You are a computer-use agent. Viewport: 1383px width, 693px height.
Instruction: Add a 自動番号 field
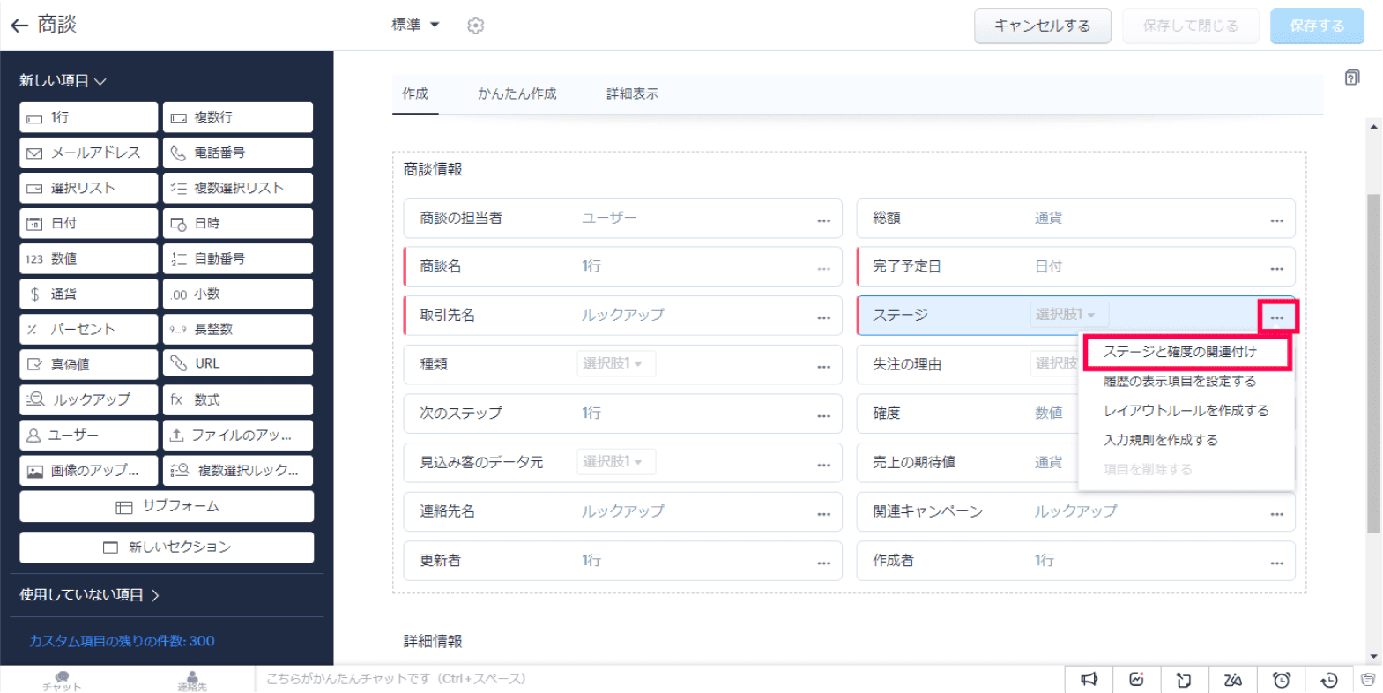[238, 258]
